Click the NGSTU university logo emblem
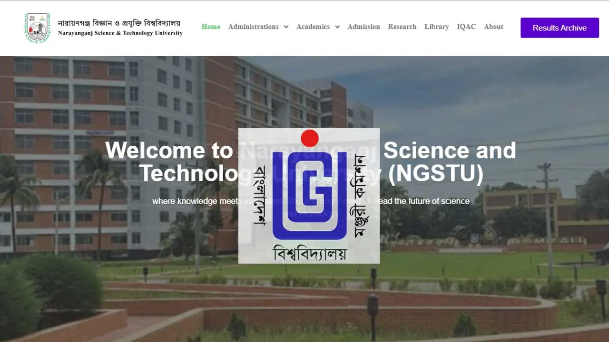The image size is (609, 342). [38, 28]
